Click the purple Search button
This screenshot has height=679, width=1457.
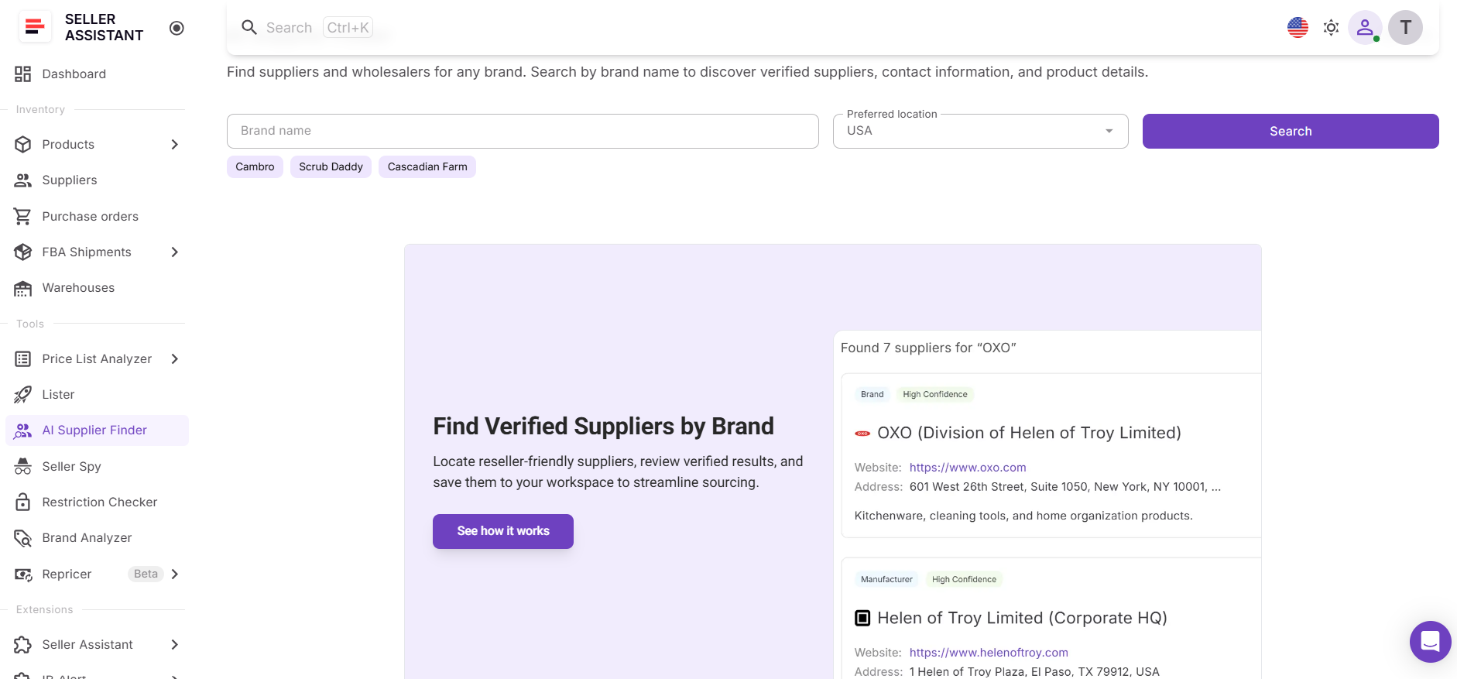click(x=1291, y=131)
